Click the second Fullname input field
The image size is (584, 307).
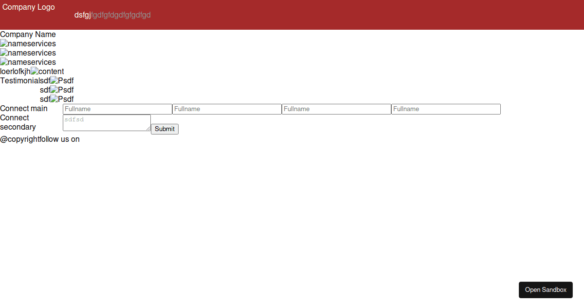[227, 109]
